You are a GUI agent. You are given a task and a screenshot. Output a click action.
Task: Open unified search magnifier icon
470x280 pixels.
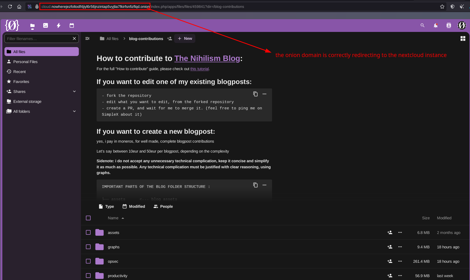422,25
